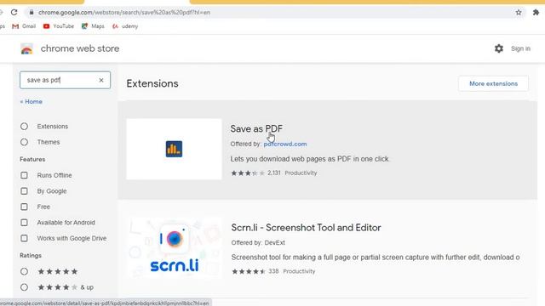Click the 2,131 ratings count
This screenshot has height=306, width=545.
pyautogui.click(x=274, y=173)
